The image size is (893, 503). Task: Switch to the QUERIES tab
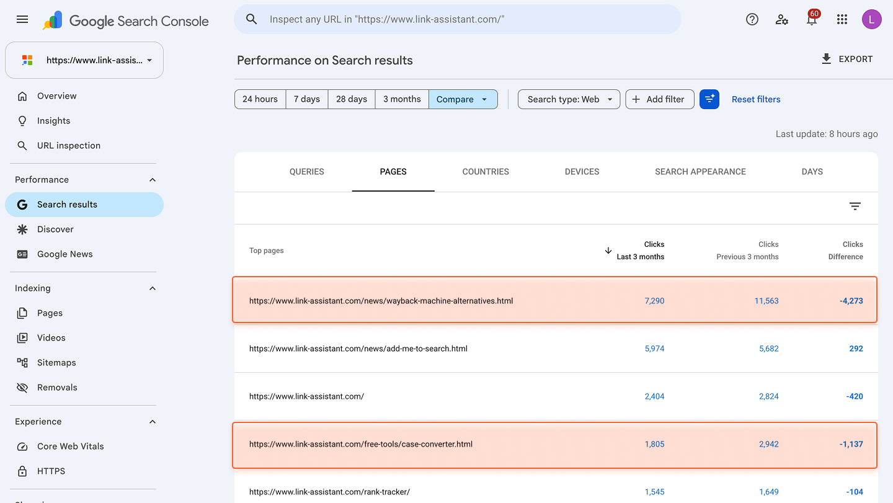(x=307, y=172)
